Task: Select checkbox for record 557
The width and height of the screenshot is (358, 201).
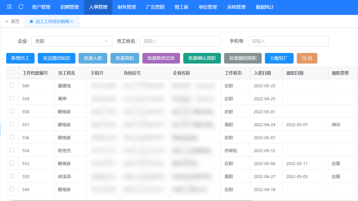Action: (12, 124)
